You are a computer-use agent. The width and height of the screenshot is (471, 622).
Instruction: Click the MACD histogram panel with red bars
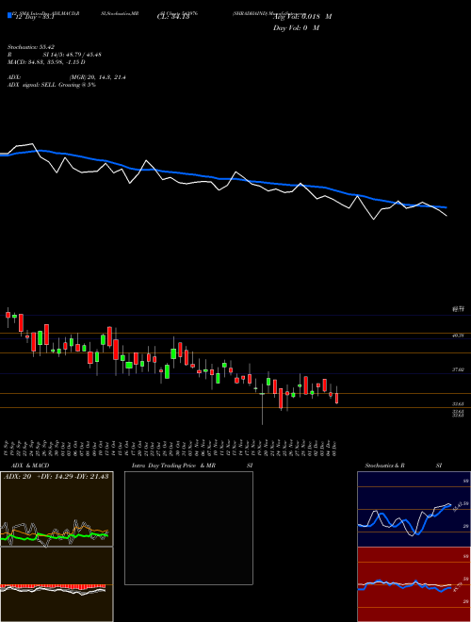57,584
